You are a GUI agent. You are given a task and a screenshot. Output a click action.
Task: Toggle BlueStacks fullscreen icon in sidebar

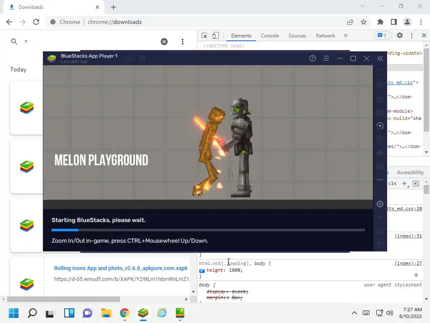(380, 72)
